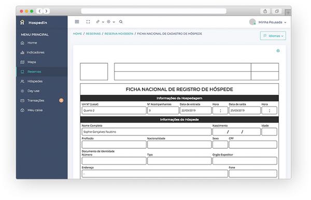Open the Minha Pousada account menu

point(272,22)
